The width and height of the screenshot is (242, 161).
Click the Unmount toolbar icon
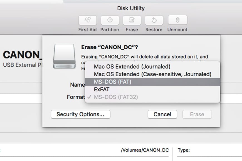177,20
